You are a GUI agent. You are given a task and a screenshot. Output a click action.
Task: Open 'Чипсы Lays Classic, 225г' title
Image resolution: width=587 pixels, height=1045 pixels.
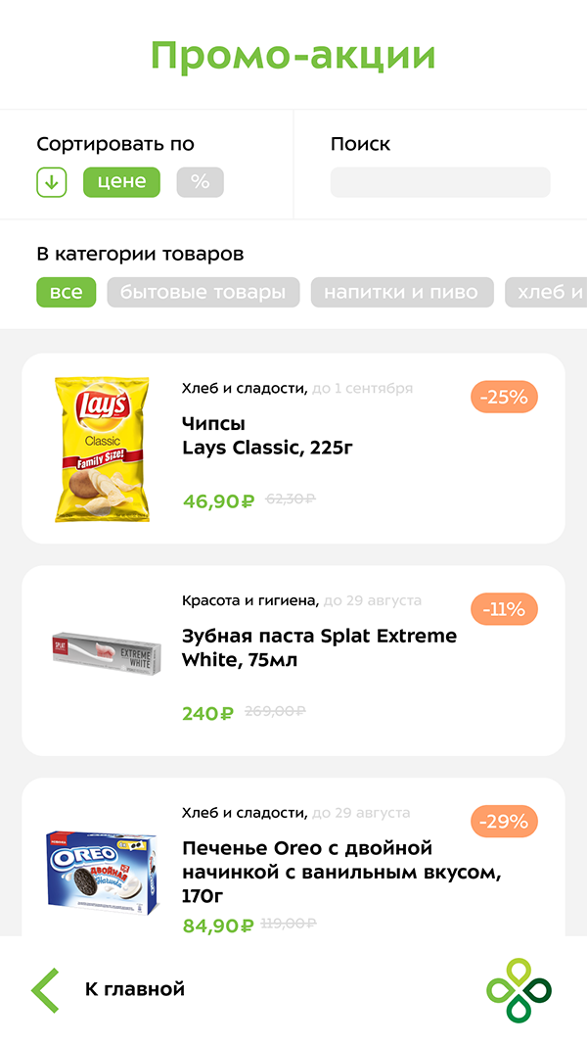[267, 436]
